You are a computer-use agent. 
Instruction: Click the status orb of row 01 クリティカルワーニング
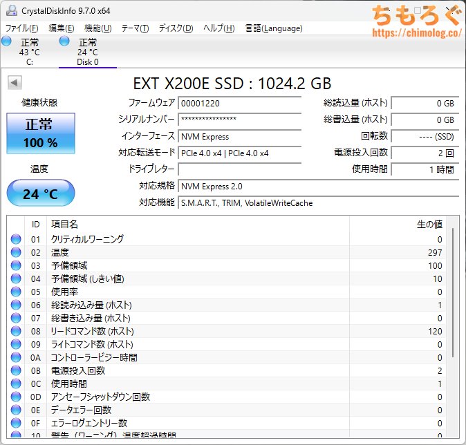16,239
